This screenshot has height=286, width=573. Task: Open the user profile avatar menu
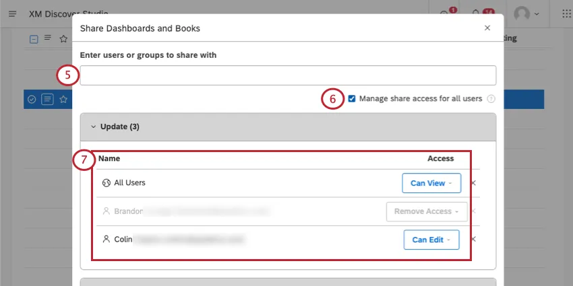coord(526,13)
